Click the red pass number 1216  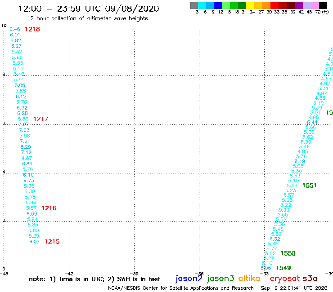pyautogui.click(x=49, y=208)
